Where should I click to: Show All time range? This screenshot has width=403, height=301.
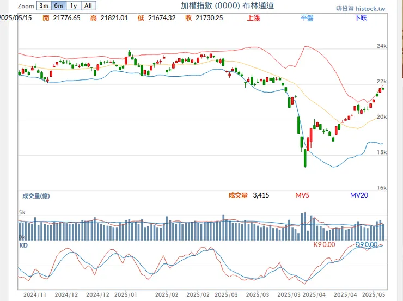click(x=88, y=6)
